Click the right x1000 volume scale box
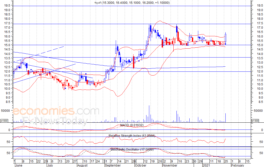The height and width of the screenshot is (167, 264). point(255,121)
